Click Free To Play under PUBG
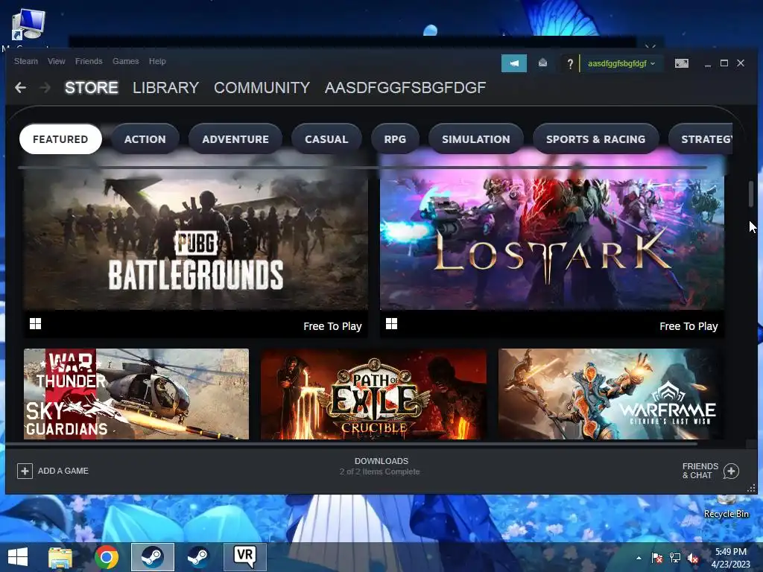The image size is (763, 572). pos(332,326)
